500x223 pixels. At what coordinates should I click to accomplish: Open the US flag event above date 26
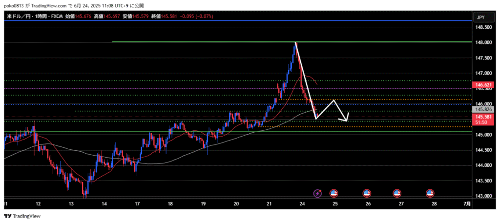point(367,193)
